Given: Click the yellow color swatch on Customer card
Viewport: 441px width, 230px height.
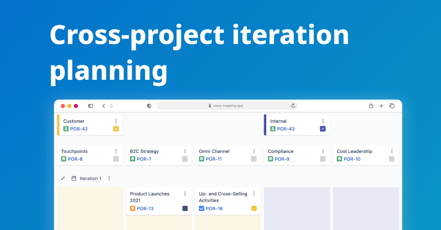Looking at the screenshot, I should [x=116, y=129].
